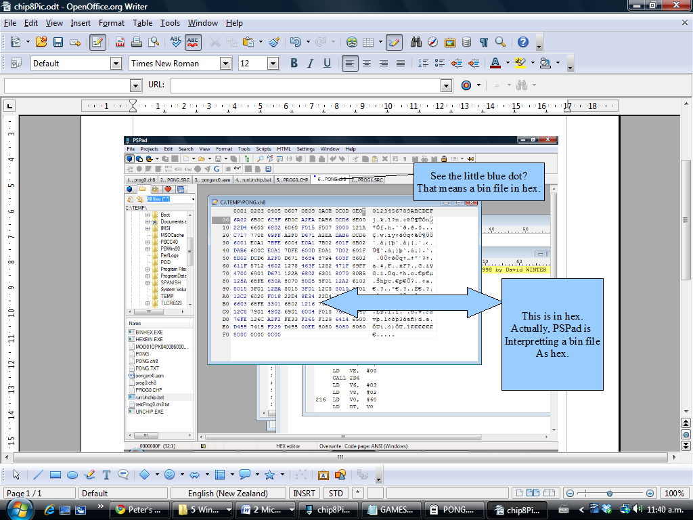Open the Stars shapes dropdown
The height and width of the screenshot is (520, 693).
pos(282,475)
